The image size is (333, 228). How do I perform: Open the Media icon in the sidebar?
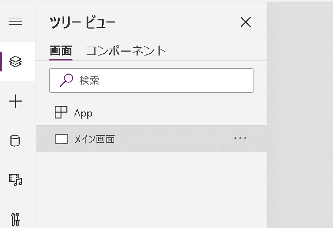(x=15, y=180)
